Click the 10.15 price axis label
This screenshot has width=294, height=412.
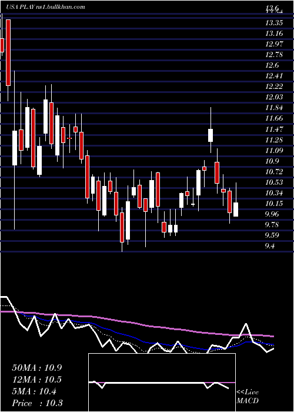[274, 204]
